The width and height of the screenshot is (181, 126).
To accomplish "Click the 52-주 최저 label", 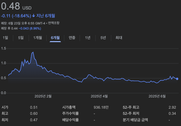I will pos(131,113).
